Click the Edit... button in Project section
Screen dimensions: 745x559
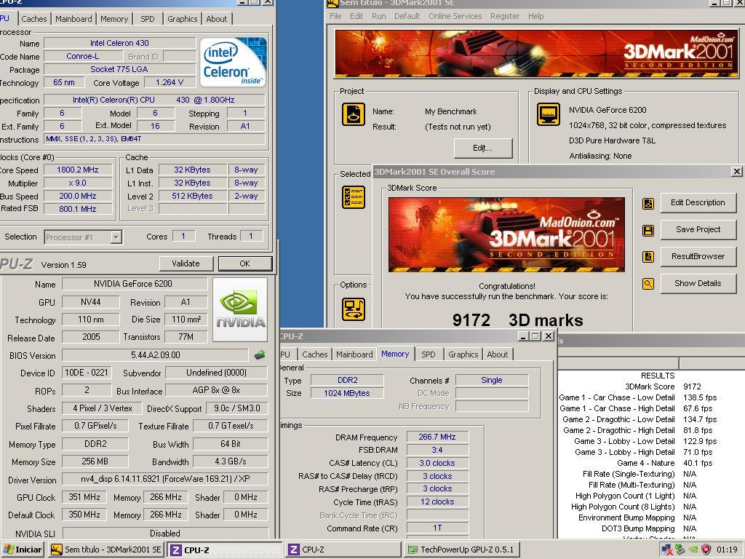pos(483,148)
